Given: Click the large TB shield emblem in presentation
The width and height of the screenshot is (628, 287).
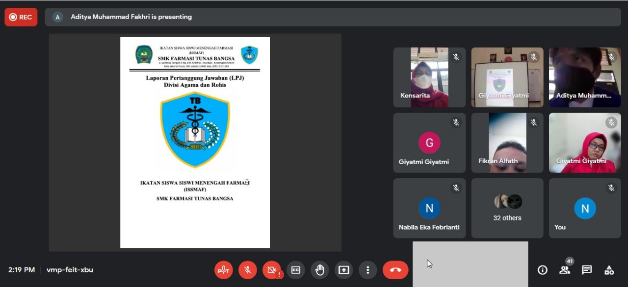Looking at the screenshot, I should point(195,130).
